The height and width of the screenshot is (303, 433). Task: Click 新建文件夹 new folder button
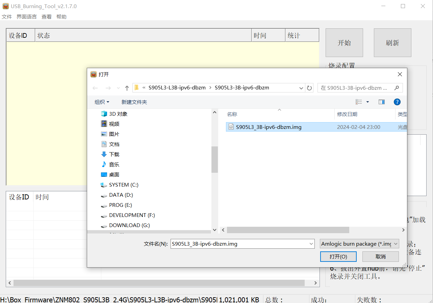134,102
